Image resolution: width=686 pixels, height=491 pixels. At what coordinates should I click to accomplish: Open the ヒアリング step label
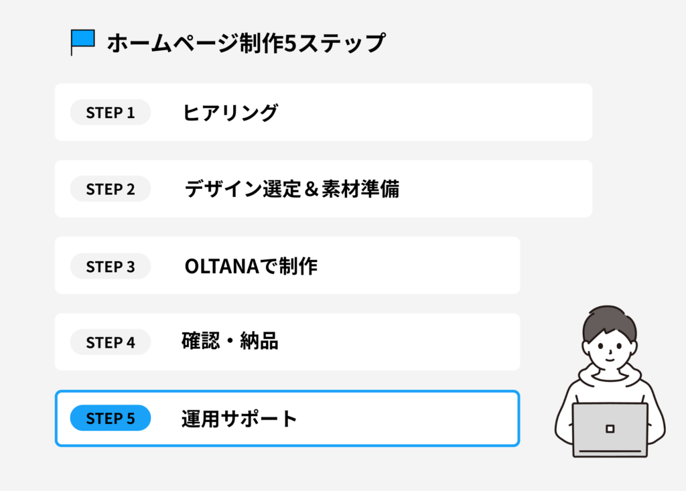[230, 113]
